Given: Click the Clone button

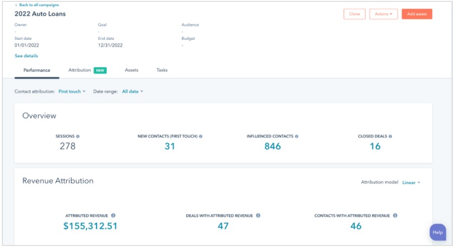Looking at the screenshot, I should [355, 14].
